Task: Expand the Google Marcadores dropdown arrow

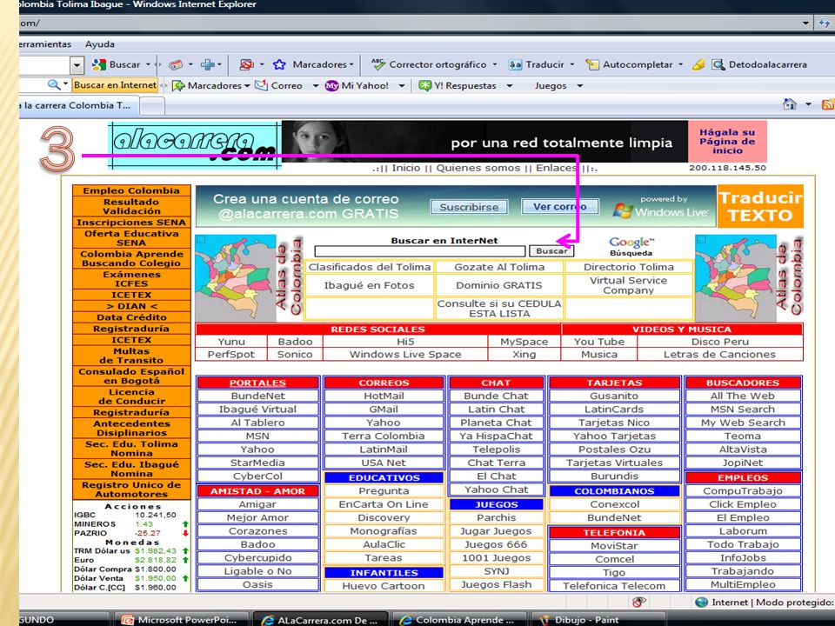Action: (x=351, y=64)
